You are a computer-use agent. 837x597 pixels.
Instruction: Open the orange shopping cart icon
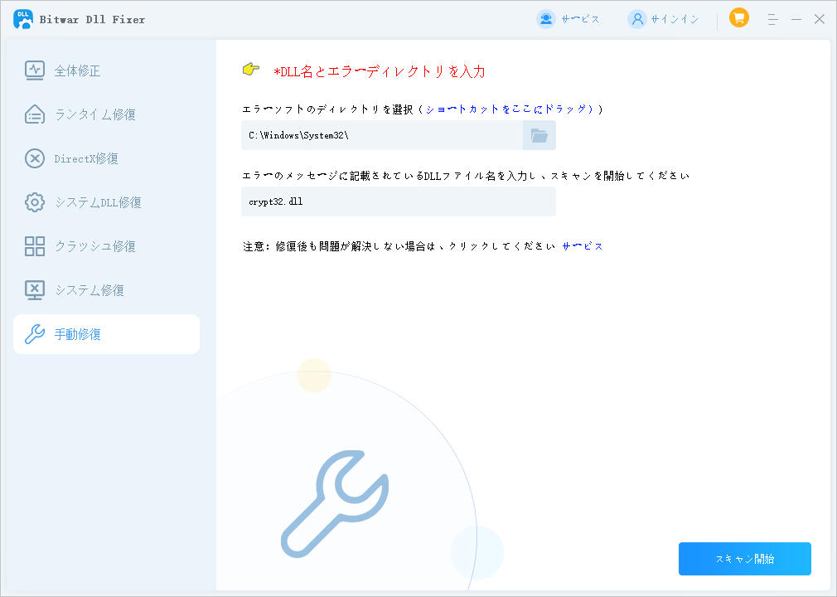pyautogui.click(x=738, y=17)
